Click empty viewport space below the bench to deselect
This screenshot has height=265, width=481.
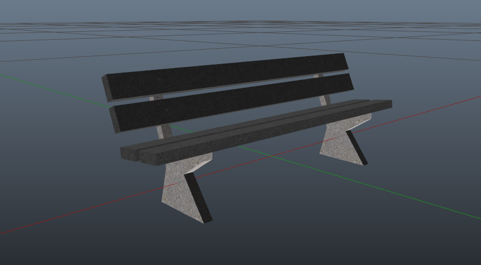point(318,233)
